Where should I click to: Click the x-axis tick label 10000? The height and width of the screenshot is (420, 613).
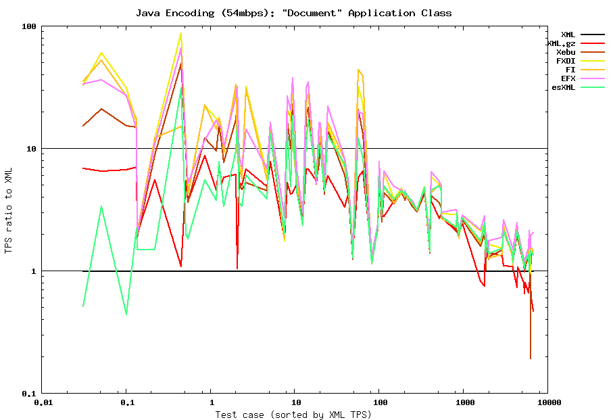548,403
